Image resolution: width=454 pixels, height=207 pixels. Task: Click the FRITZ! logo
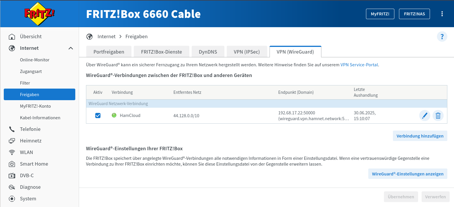(39, 14)
